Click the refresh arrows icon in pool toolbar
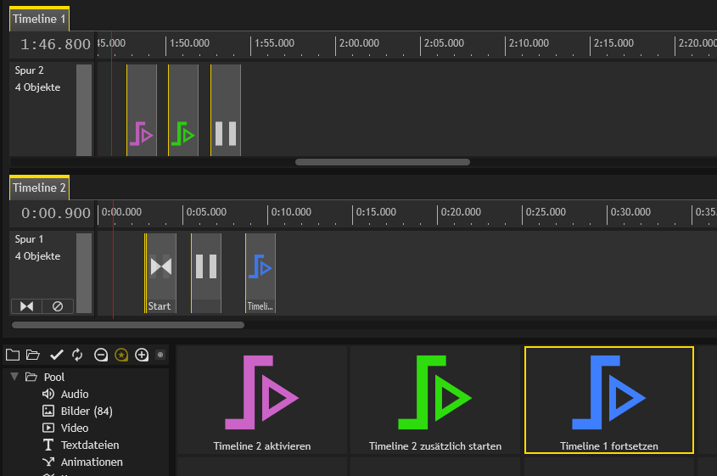Viewport: 717px width, 476px height. (x=77, y=355)
